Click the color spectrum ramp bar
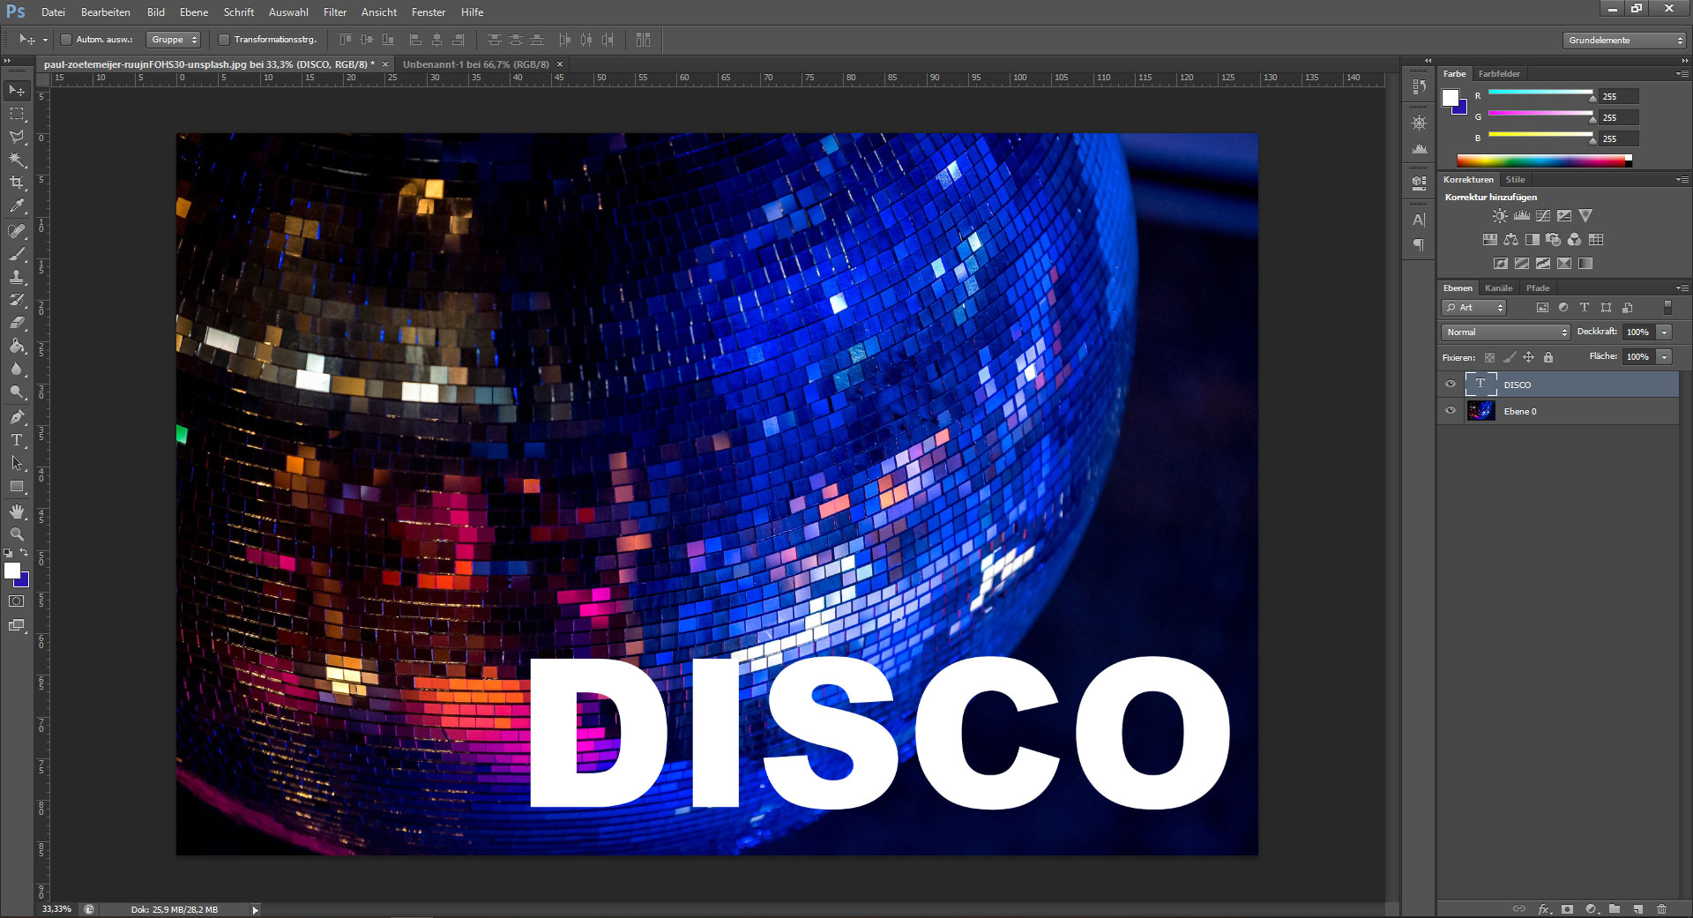Screen dimensions: 1693x918 [x=1541, y=160]
